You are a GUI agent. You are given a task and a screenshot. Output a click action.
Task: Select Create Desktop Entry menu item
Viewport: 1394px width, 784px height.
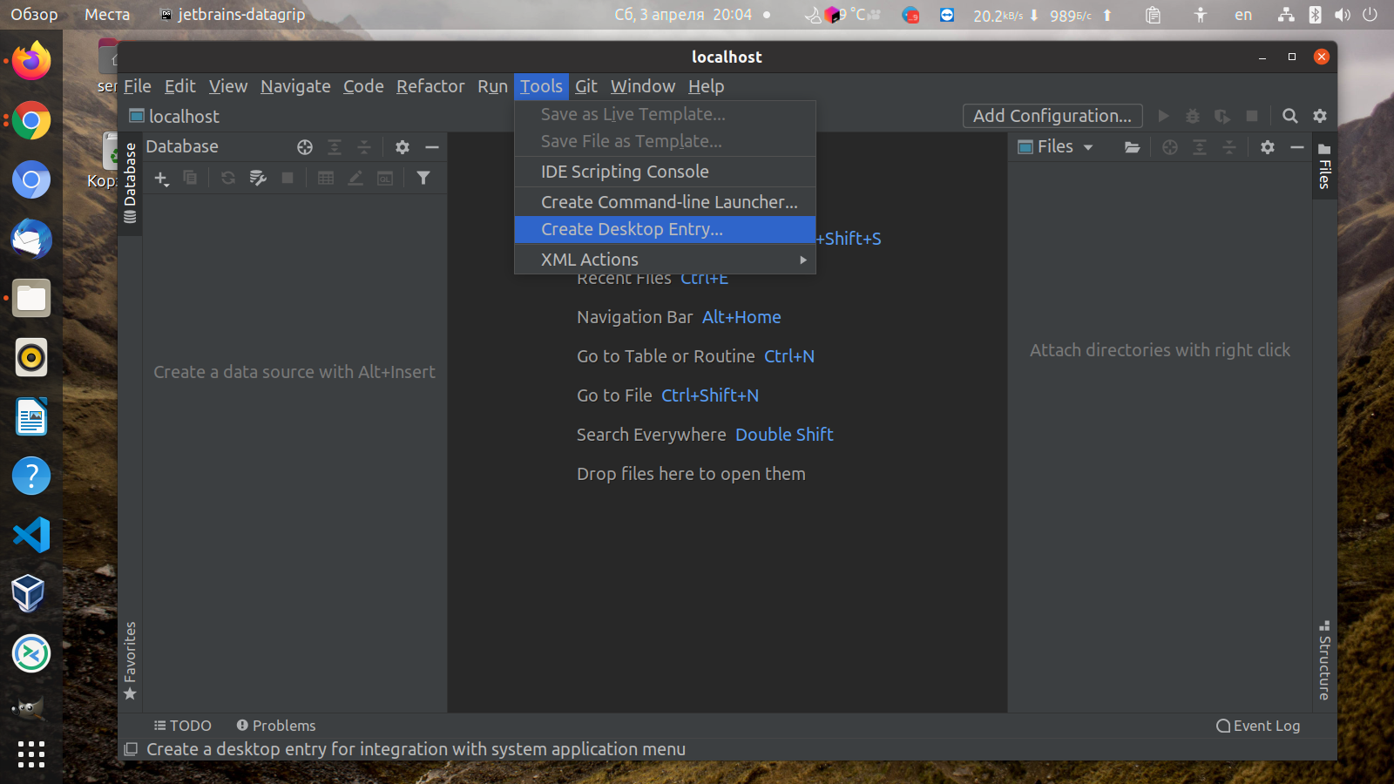click(665, 229)
